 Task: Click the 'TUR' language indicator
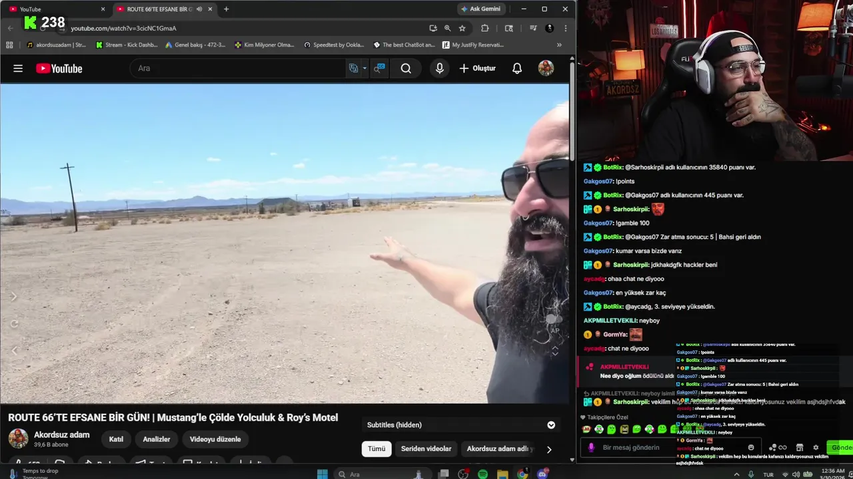(x=768, y=474)
